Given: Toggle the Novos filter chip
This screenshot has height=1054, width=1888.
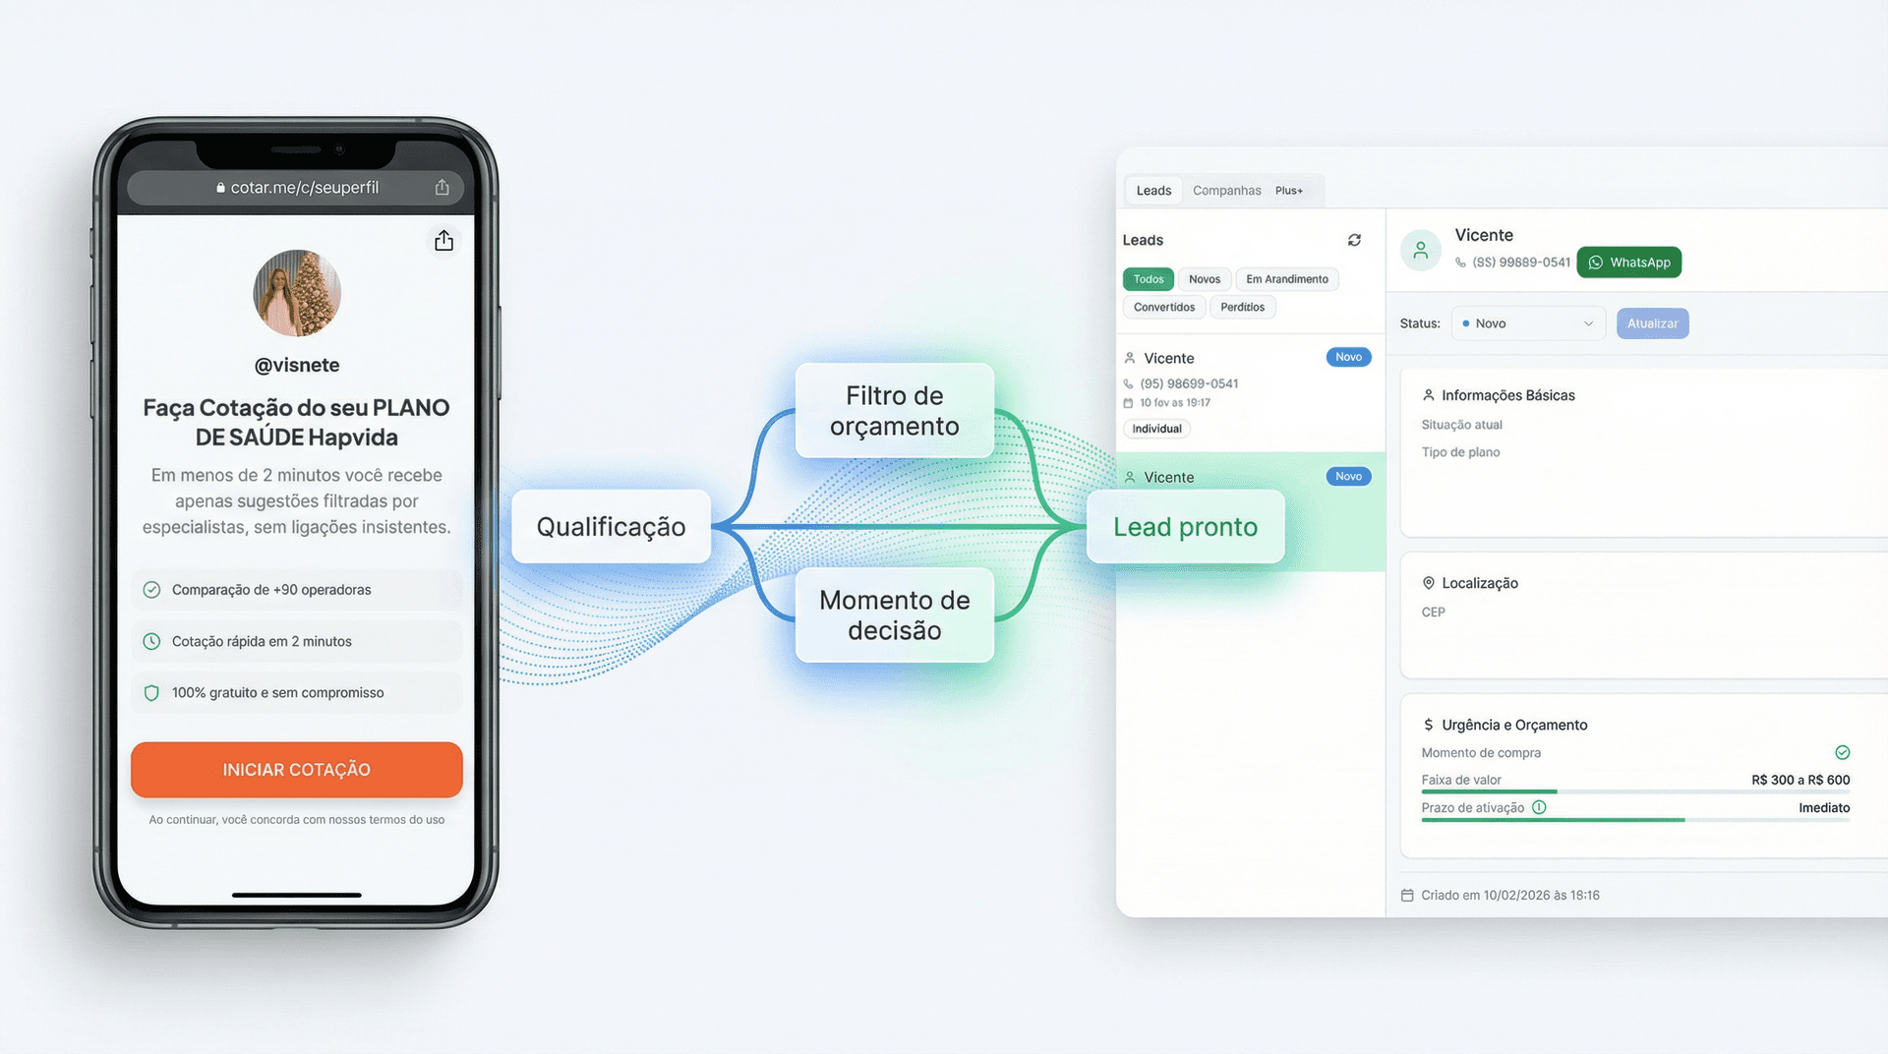Looking at the screenshot, I should click(1204, 279).
